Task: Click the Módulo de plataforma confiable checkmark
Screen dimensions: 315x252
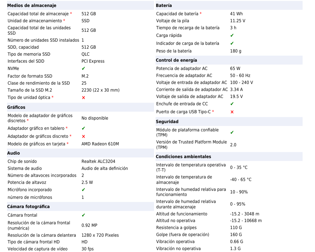Action: coord(232,132)
